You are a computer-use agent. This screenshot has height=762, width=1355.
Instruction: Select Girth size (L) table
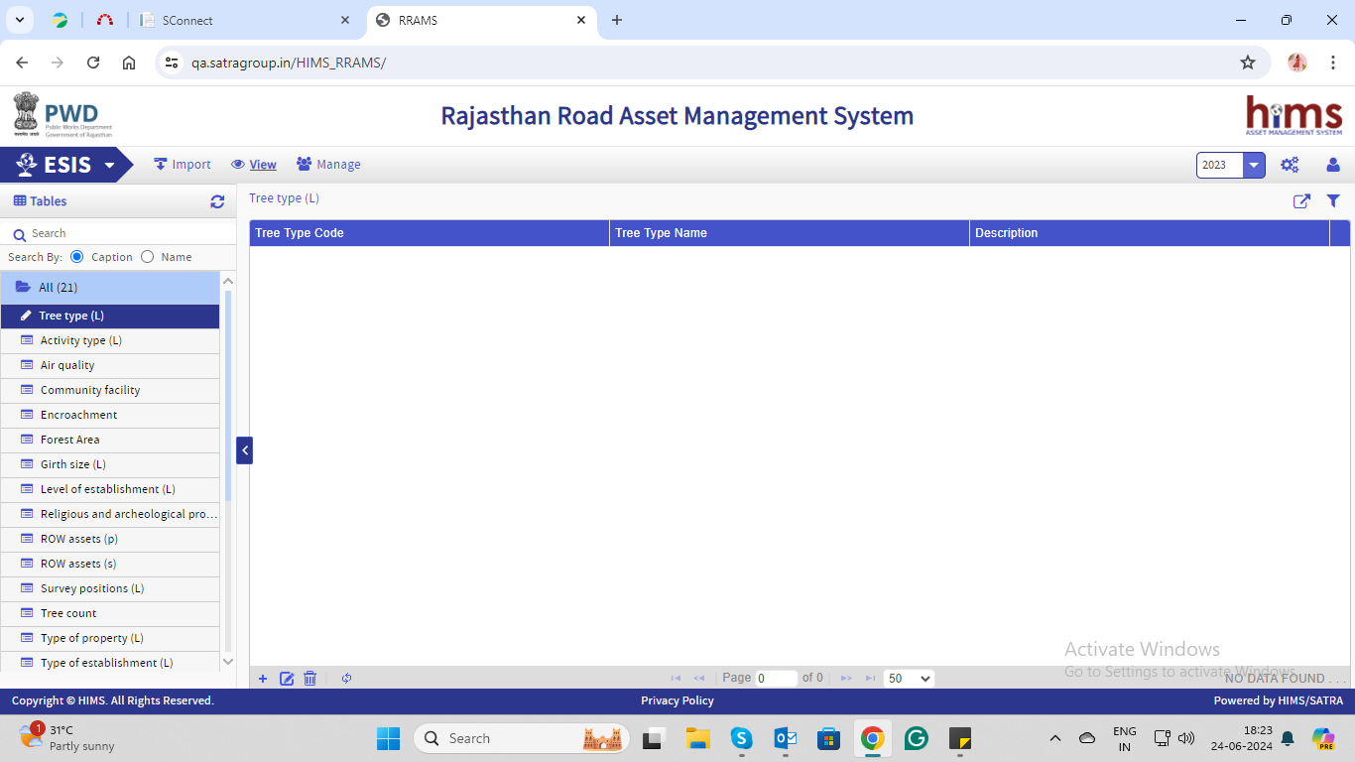pos(109,464)
